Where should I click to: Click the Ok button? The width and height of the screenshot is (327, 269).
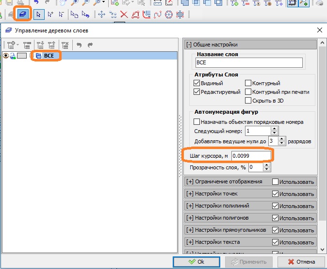196,262
